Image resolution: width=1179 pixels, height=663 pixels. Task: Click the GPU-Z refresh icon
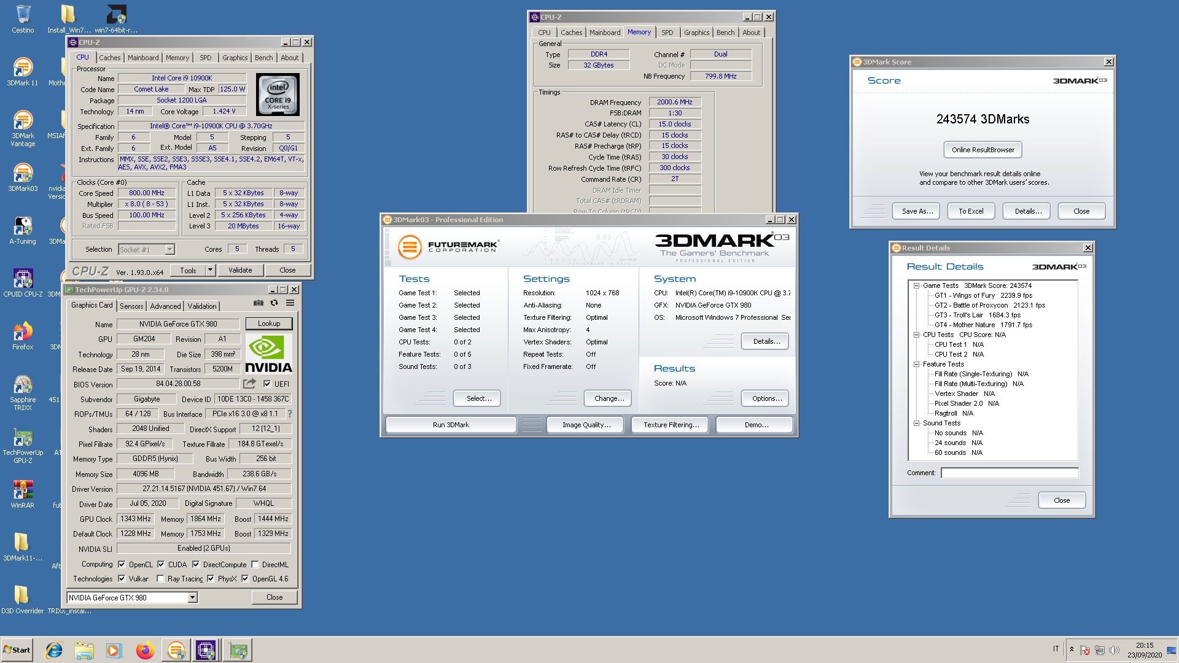click(x=274, y=303)
